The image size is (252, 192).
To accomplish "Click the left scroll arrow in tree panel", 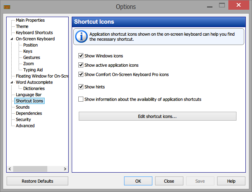I will pyautogui.click(x=10, y=169).
